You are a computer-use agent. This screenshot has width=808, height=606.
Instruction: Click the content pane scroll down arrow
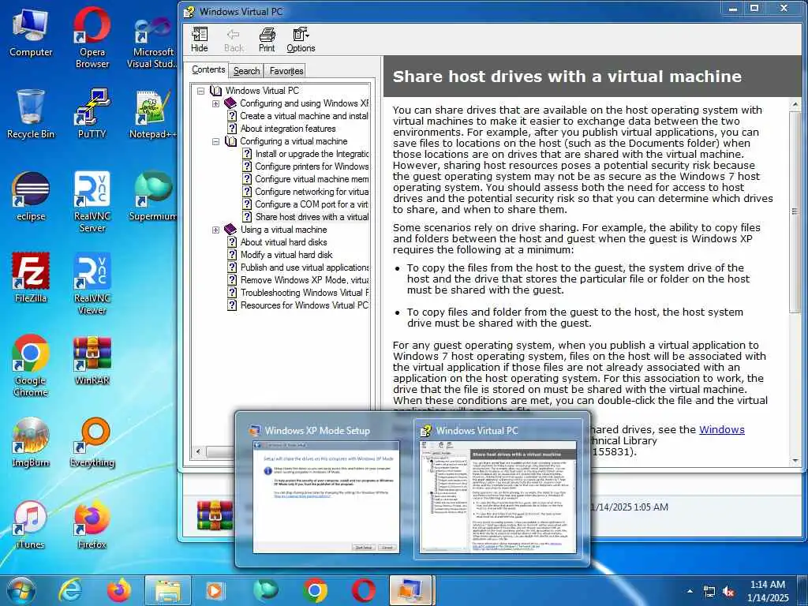pyautogui.click(x=795, y=460)
